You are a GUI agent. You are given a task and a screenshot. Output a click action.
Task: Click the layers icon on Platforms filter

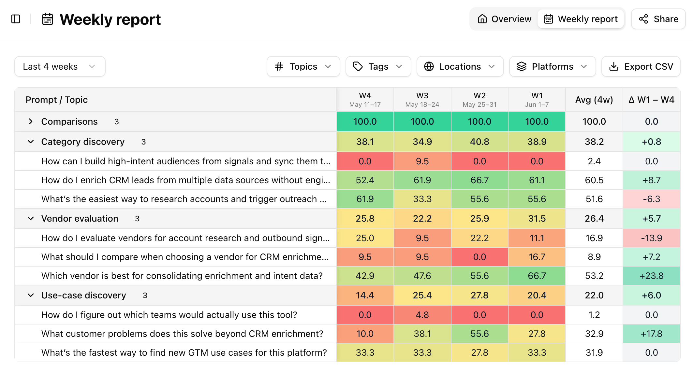tap(522, 66)
